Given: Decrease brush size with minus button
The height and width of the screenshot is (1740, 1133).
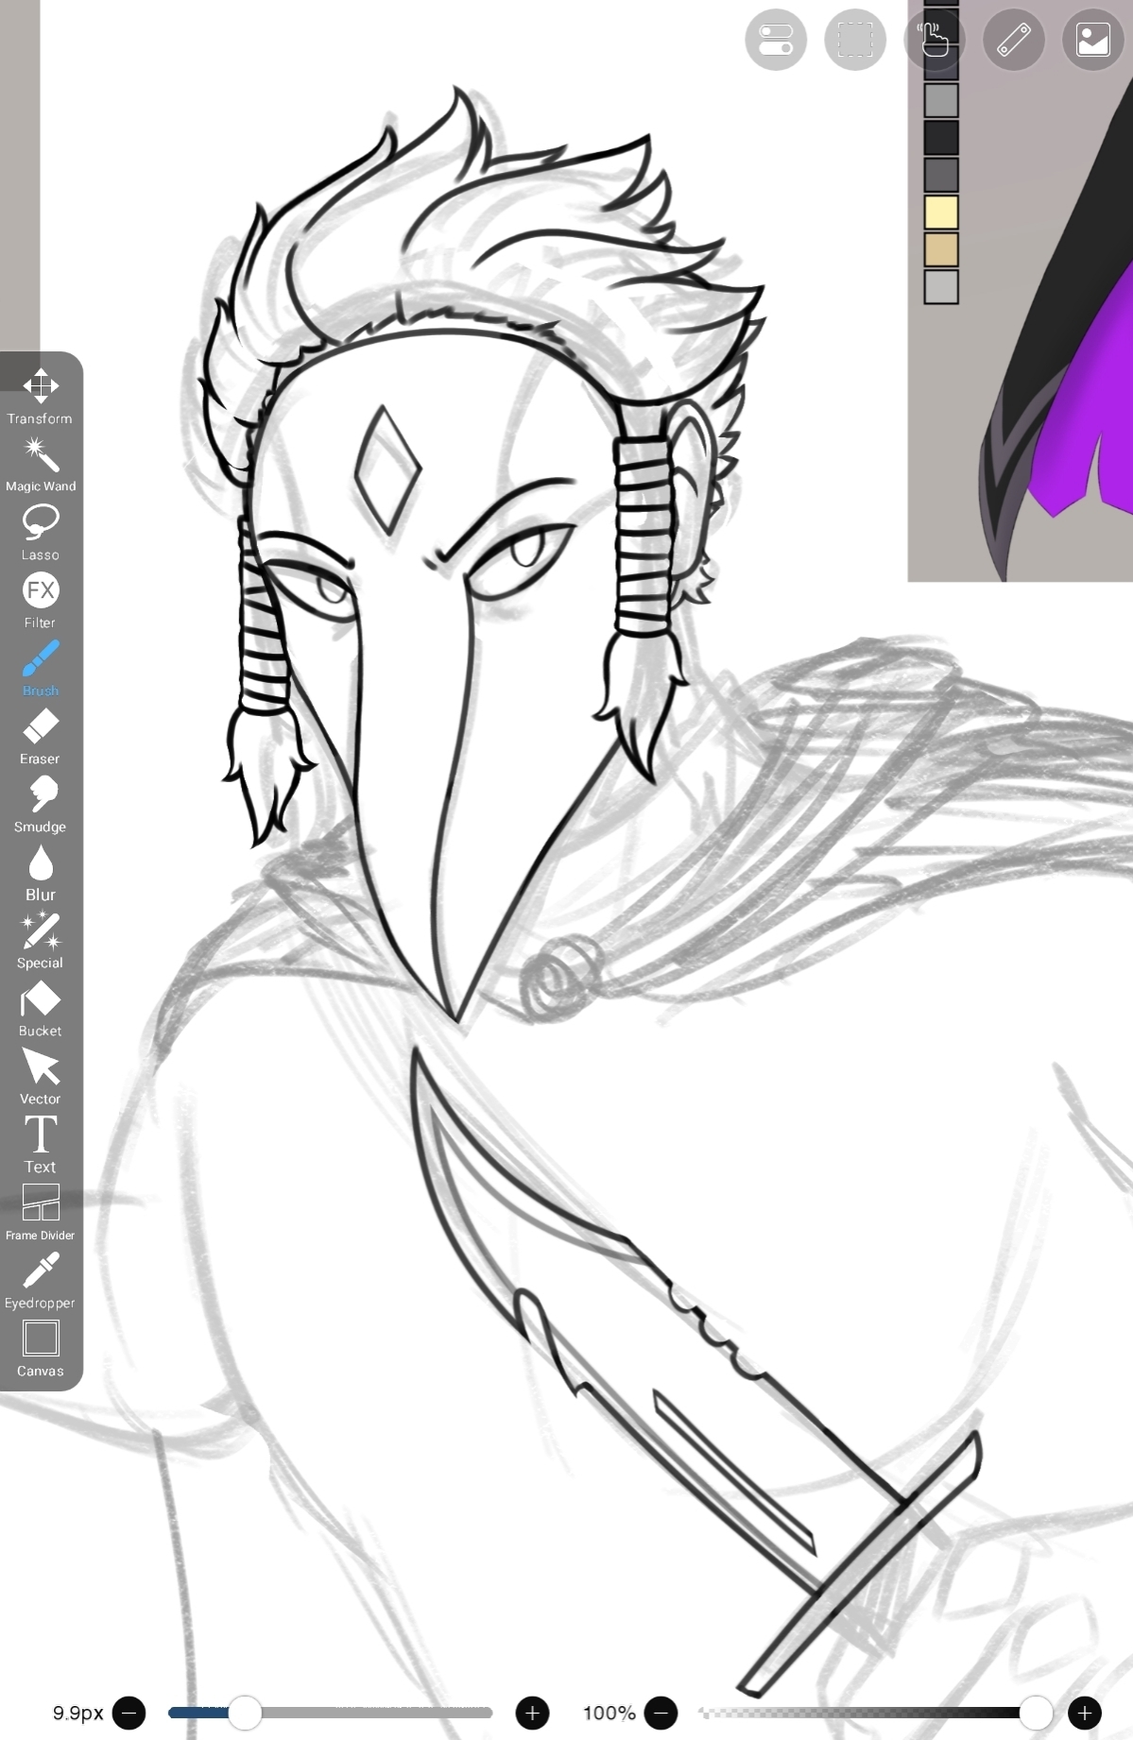Looking at the screenshot, I should point(129,1713).
